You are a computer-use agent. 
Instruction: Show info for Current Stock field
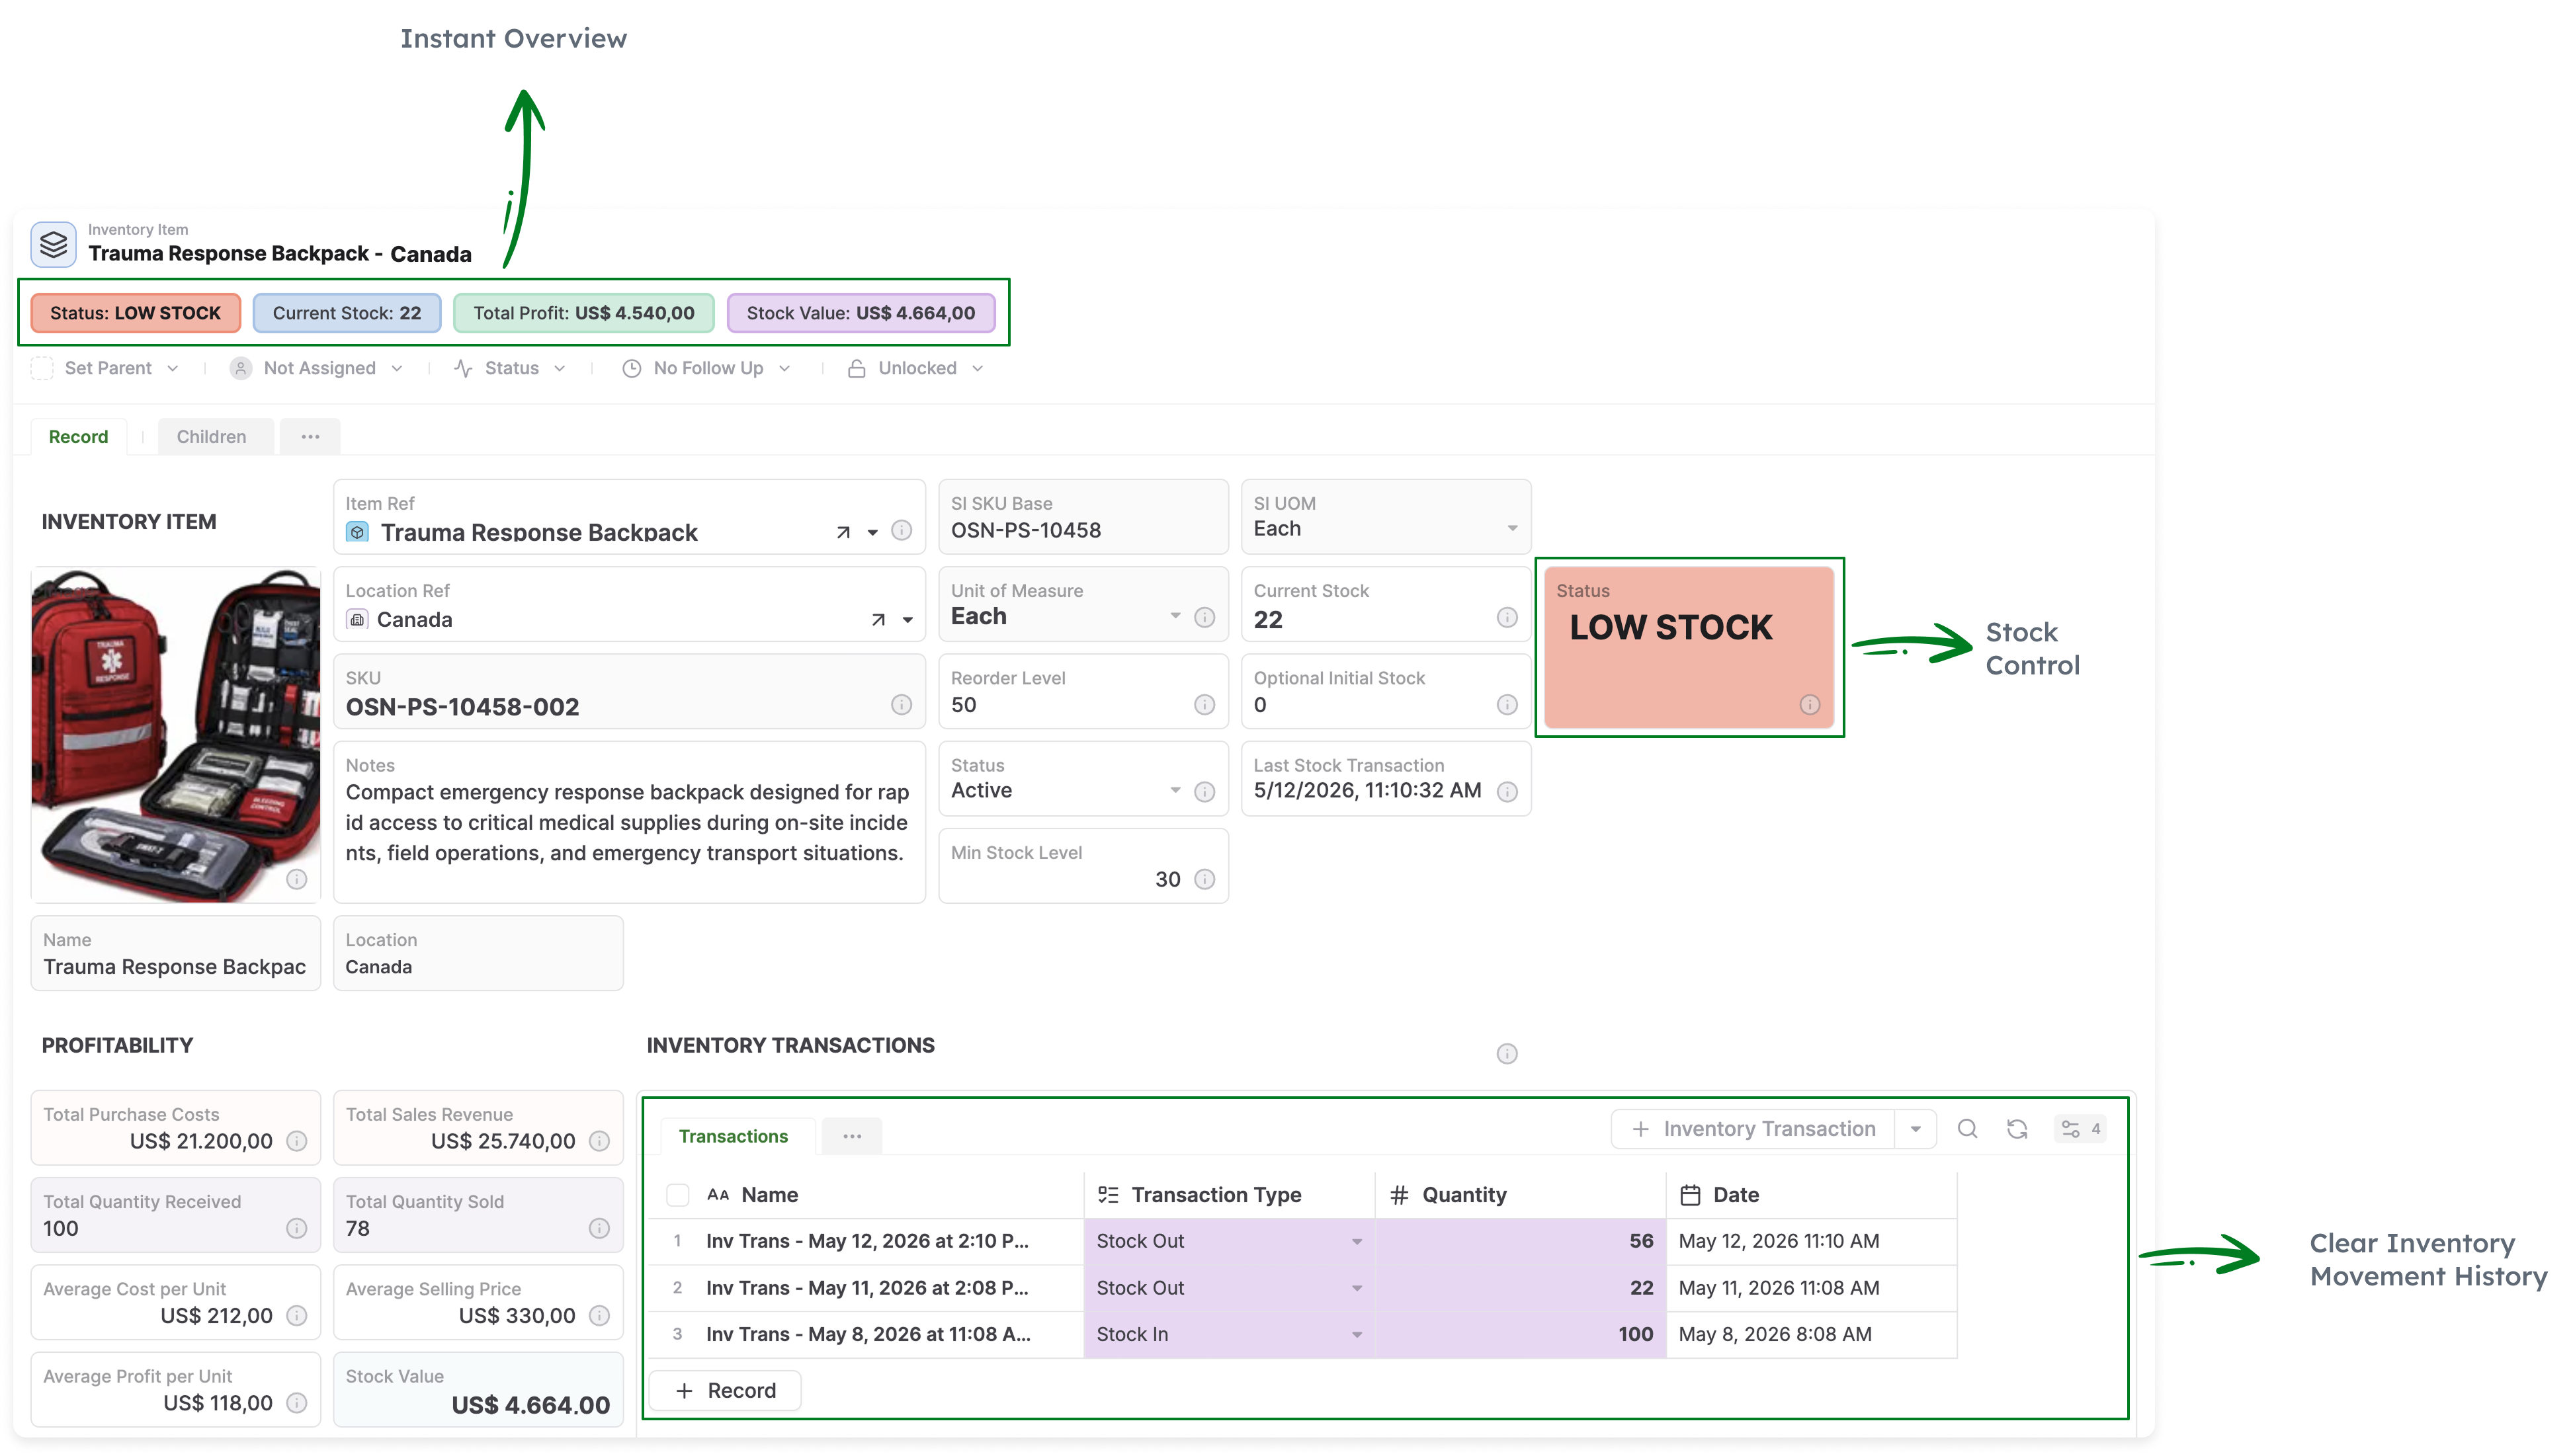coord(1507,617)
